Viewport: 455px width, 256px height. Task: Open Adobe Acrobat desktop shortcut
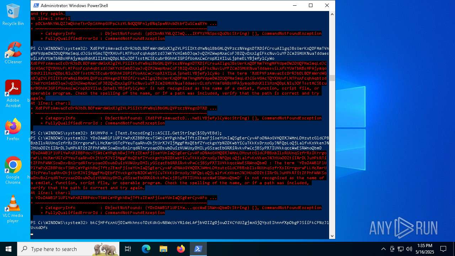point(13,94)
